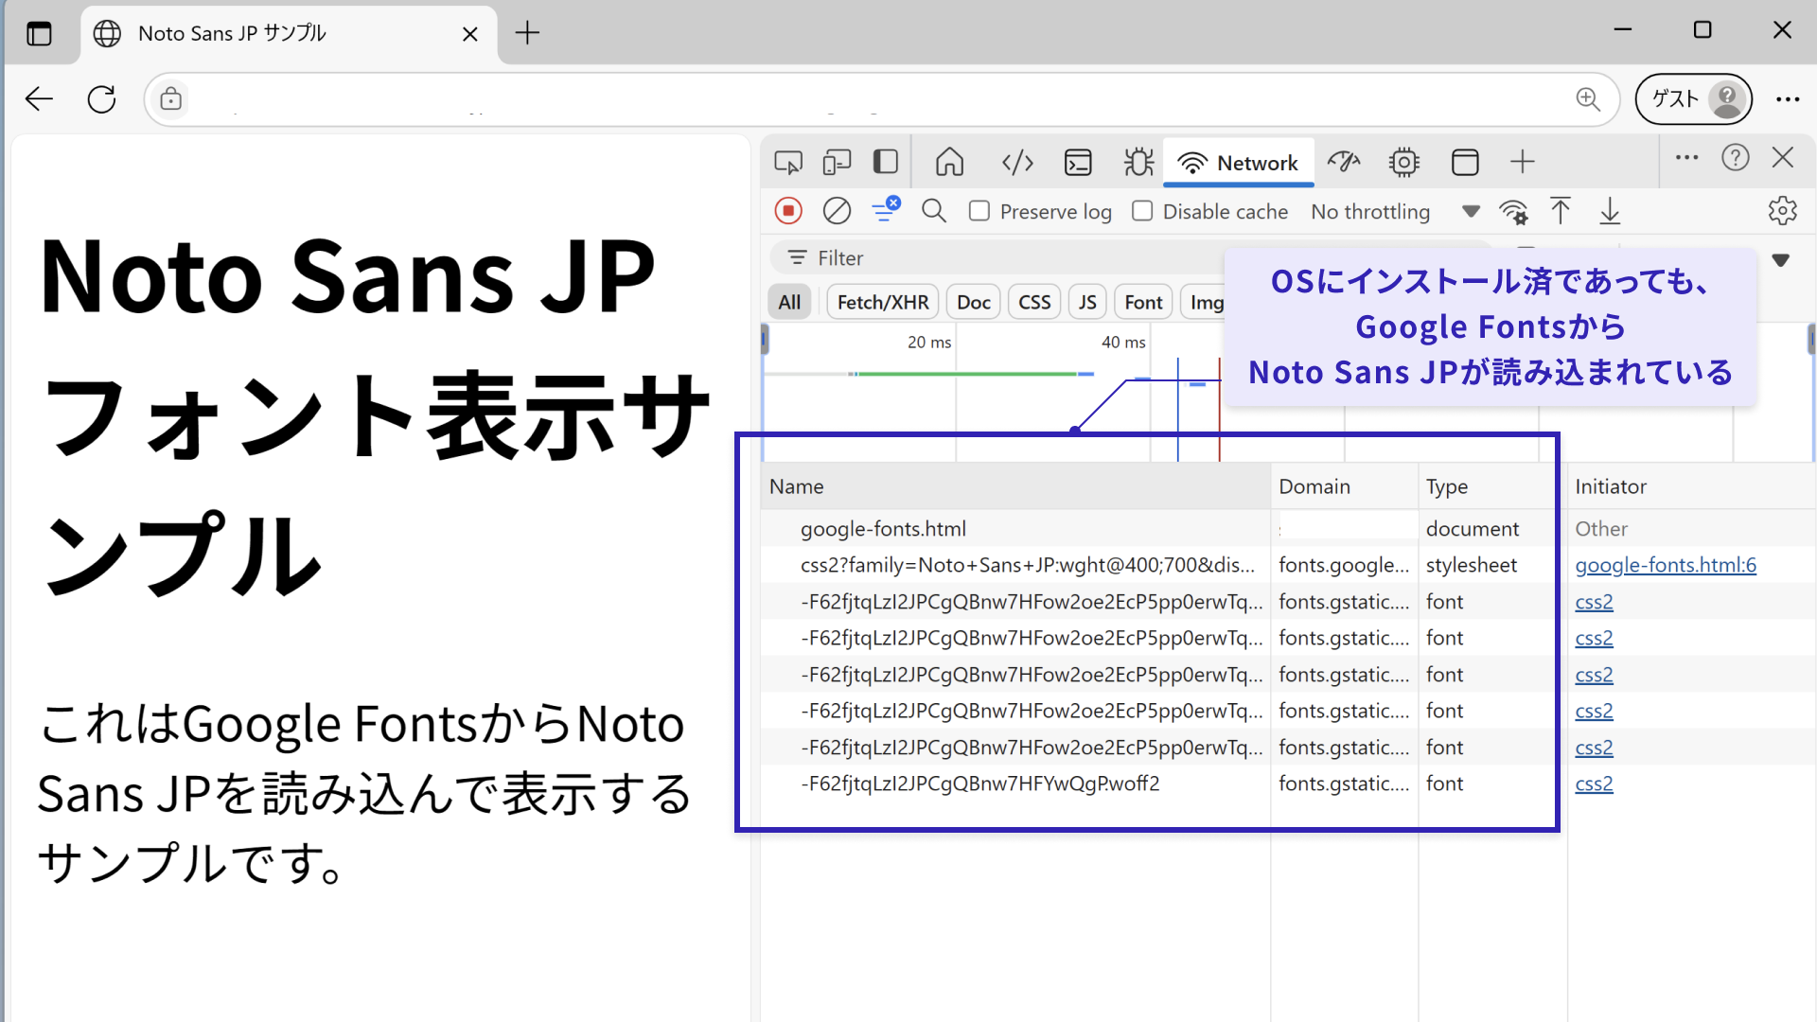Enable the Disable cache checkbox
Viewport: 1817px width, 1022px height.
click(1142, 211)
